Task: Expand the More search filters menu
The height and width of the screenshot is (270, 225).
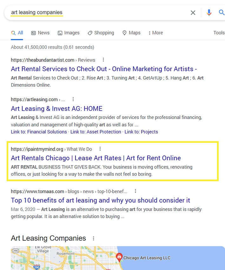Action: tap(156, 33)
